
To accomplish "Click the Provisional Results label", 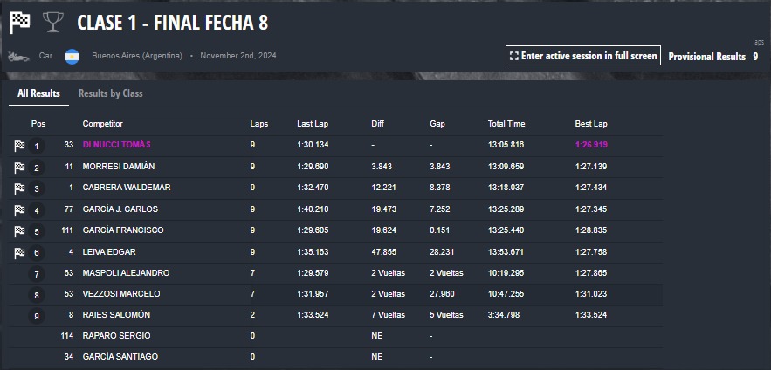I will point(706,57).
